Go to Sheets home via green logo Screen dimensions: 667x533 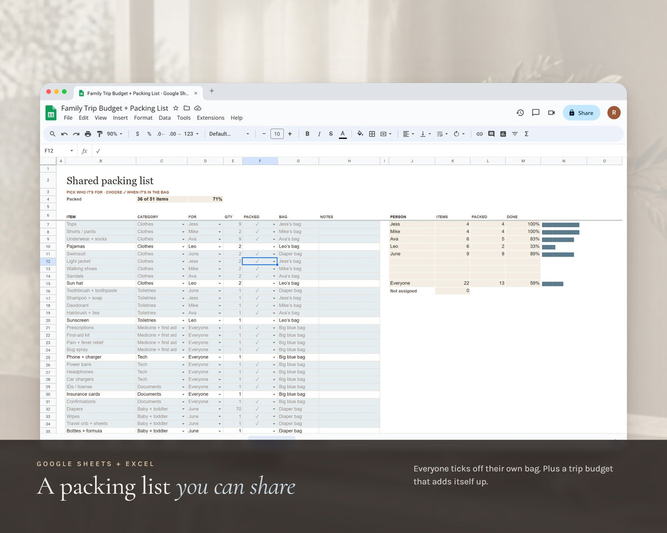pyautogui.click(x=51, y=113)
